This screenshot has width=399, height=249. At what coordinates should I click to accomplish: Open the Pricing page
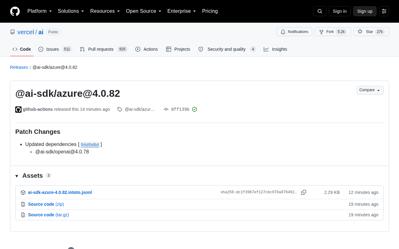(210, 11)
